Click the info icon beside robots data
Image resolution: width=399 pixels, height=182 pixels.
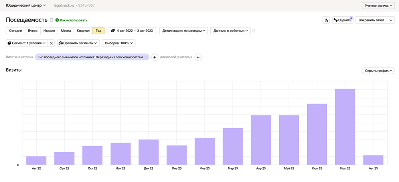[x=254, y=31]
